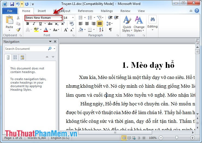
Task: Apply superscript formatting
Action: tap(63, 24)
